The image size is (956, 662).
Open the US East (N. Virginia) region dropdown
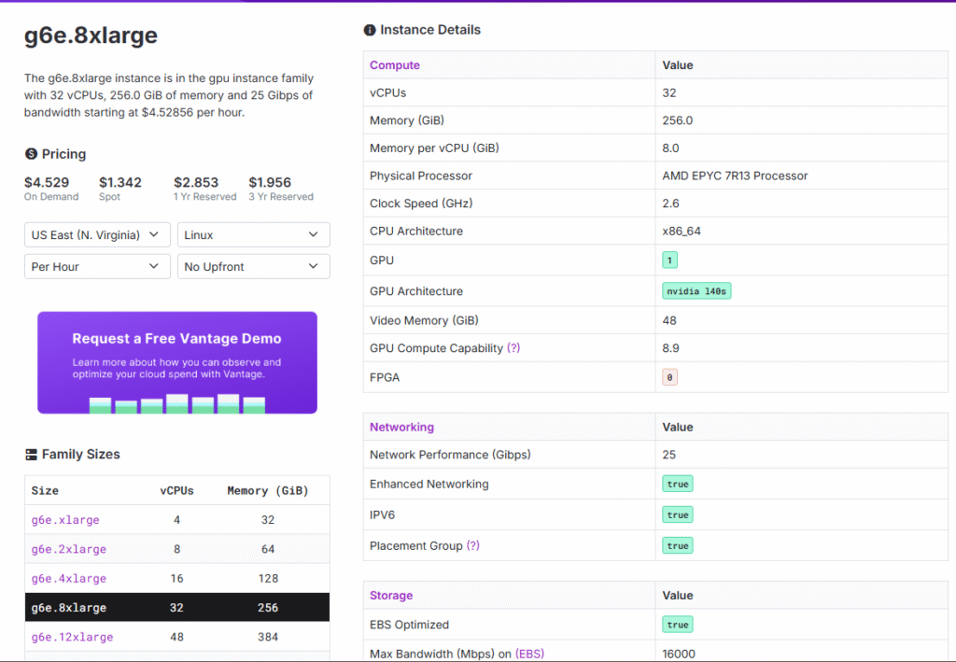97,234
